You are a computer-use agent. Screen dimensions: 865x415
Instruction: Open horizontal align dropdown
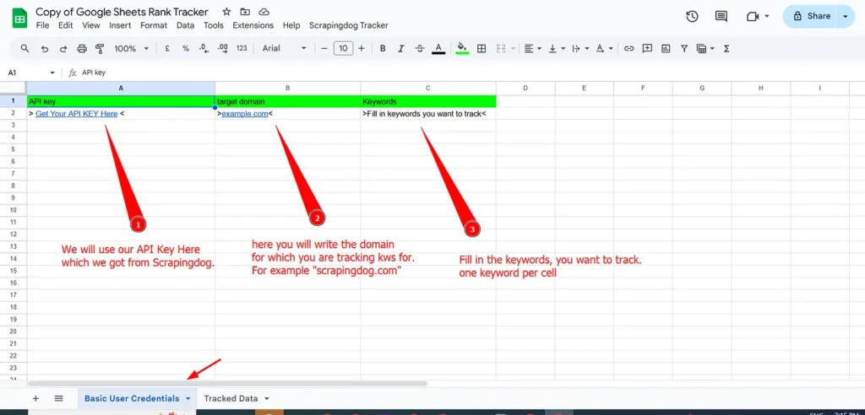click(x=532, y=48)
